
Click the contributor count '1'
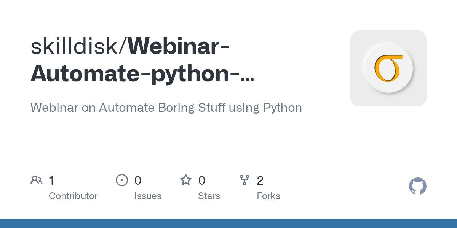(x=51, y=180)
